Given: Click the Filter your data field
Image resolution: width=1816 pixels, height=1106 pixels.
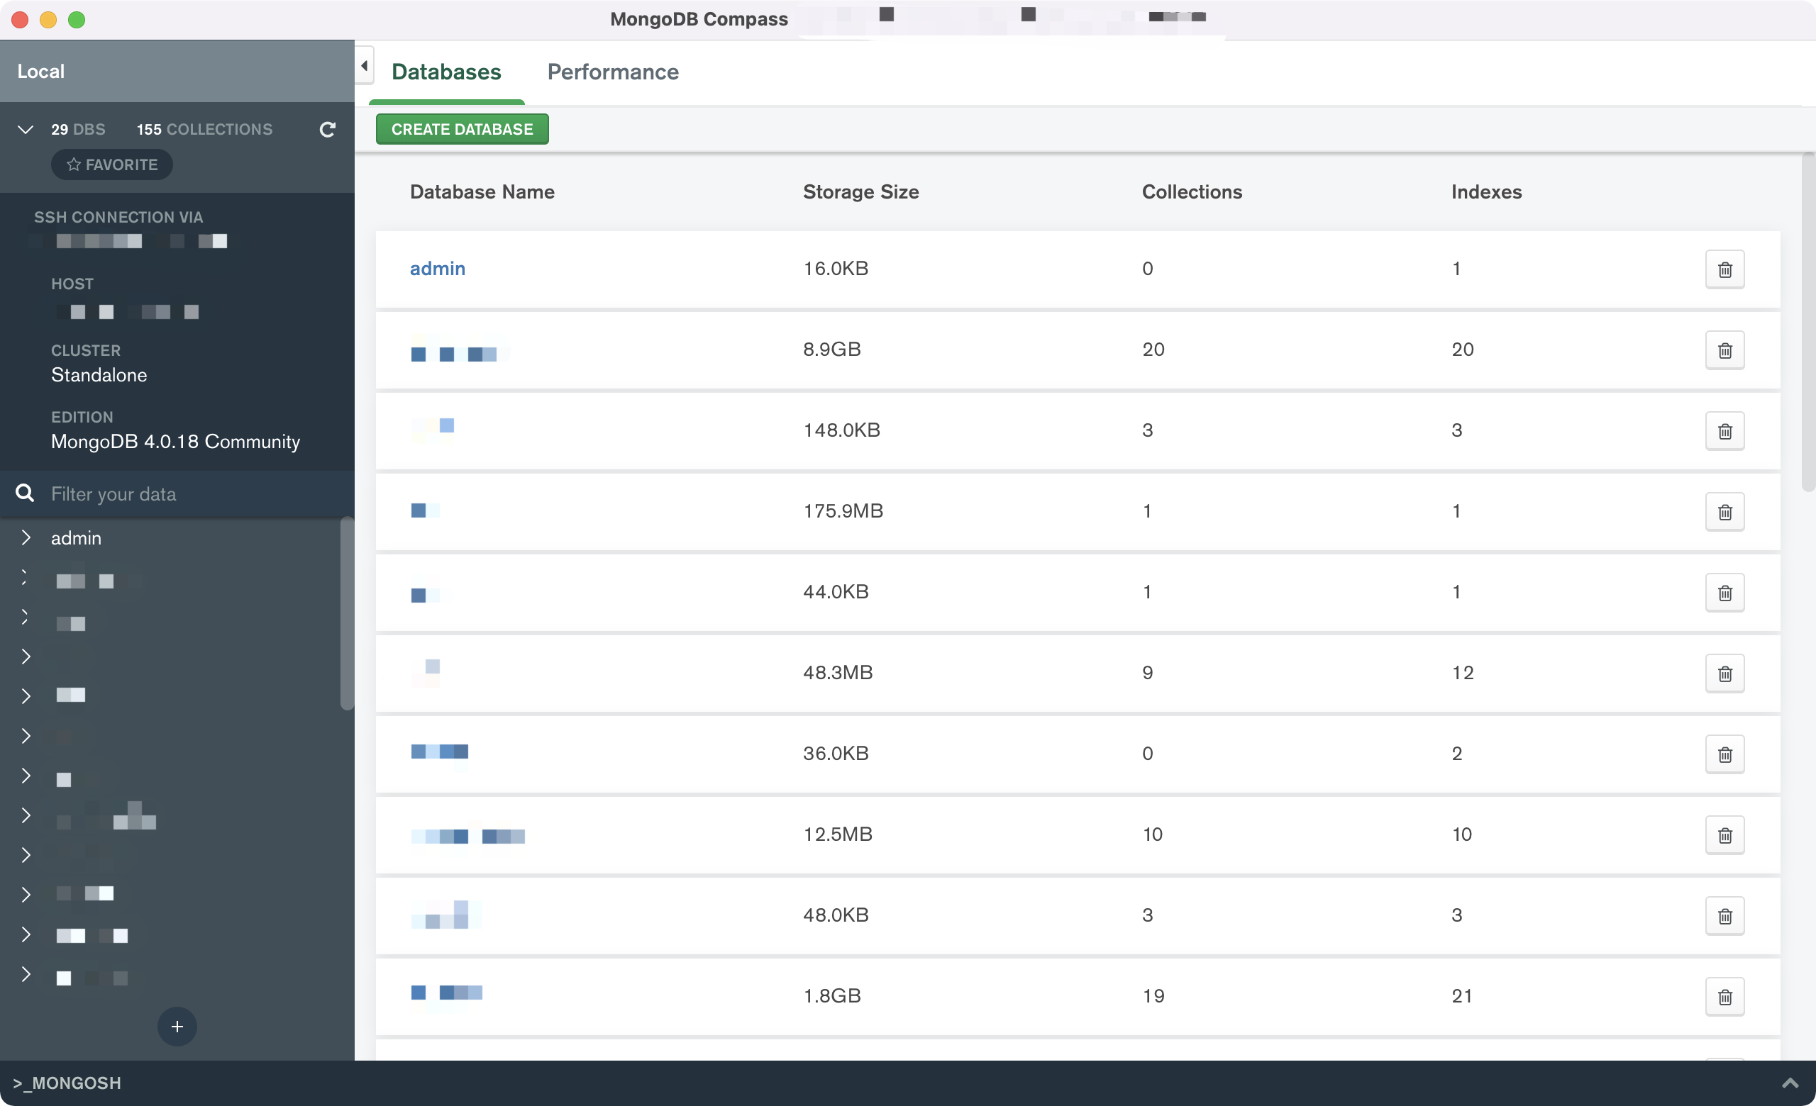Looking at the screenshot, I should click(x=192, y=493).
